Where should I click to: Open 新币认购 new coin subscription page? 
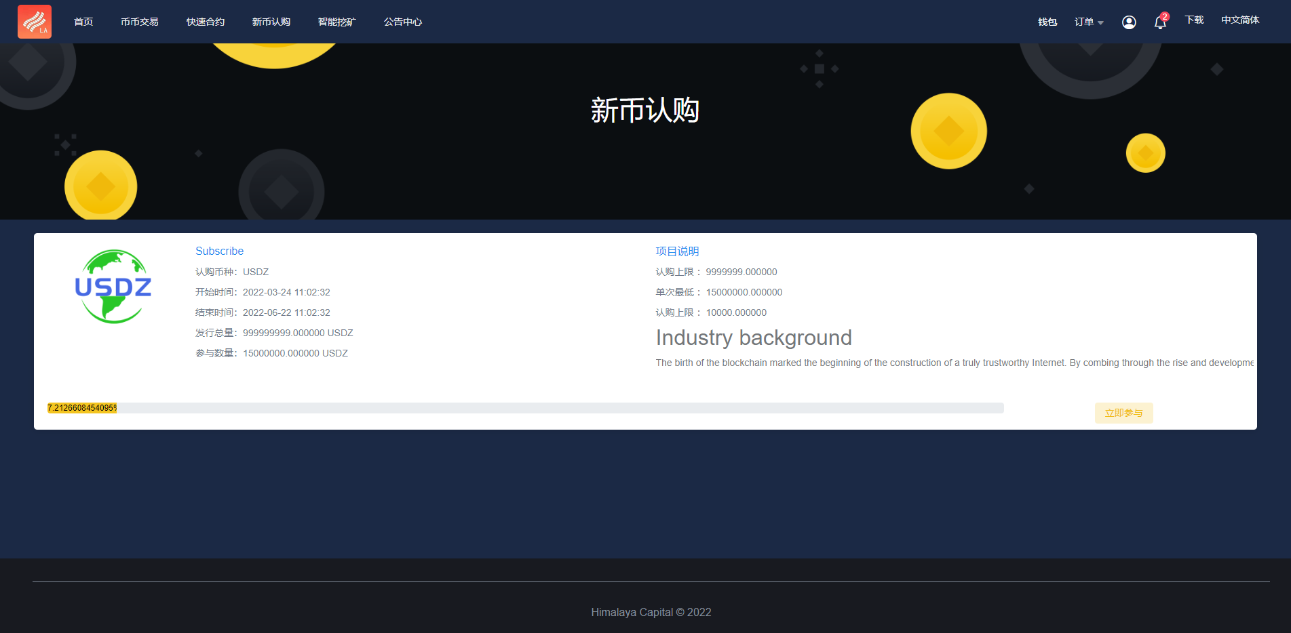[271, 21]
